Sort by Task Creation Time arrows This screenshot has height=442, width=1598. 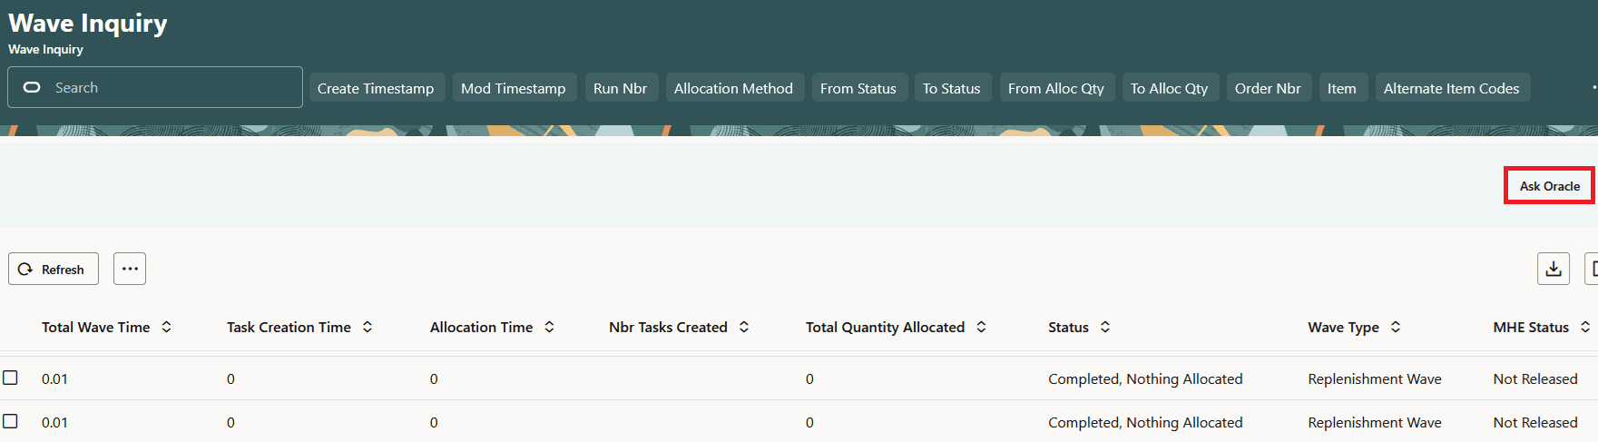[x=368, y=327]
